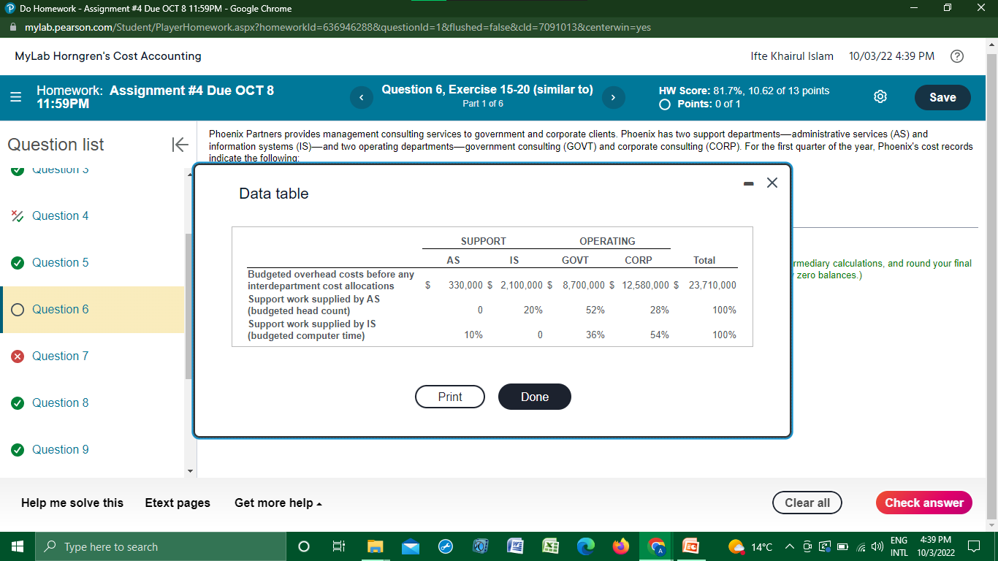Screen dimensions: 998x561
Task: Click the Windows taskbar search box
Action: click(x=161, y=546)
